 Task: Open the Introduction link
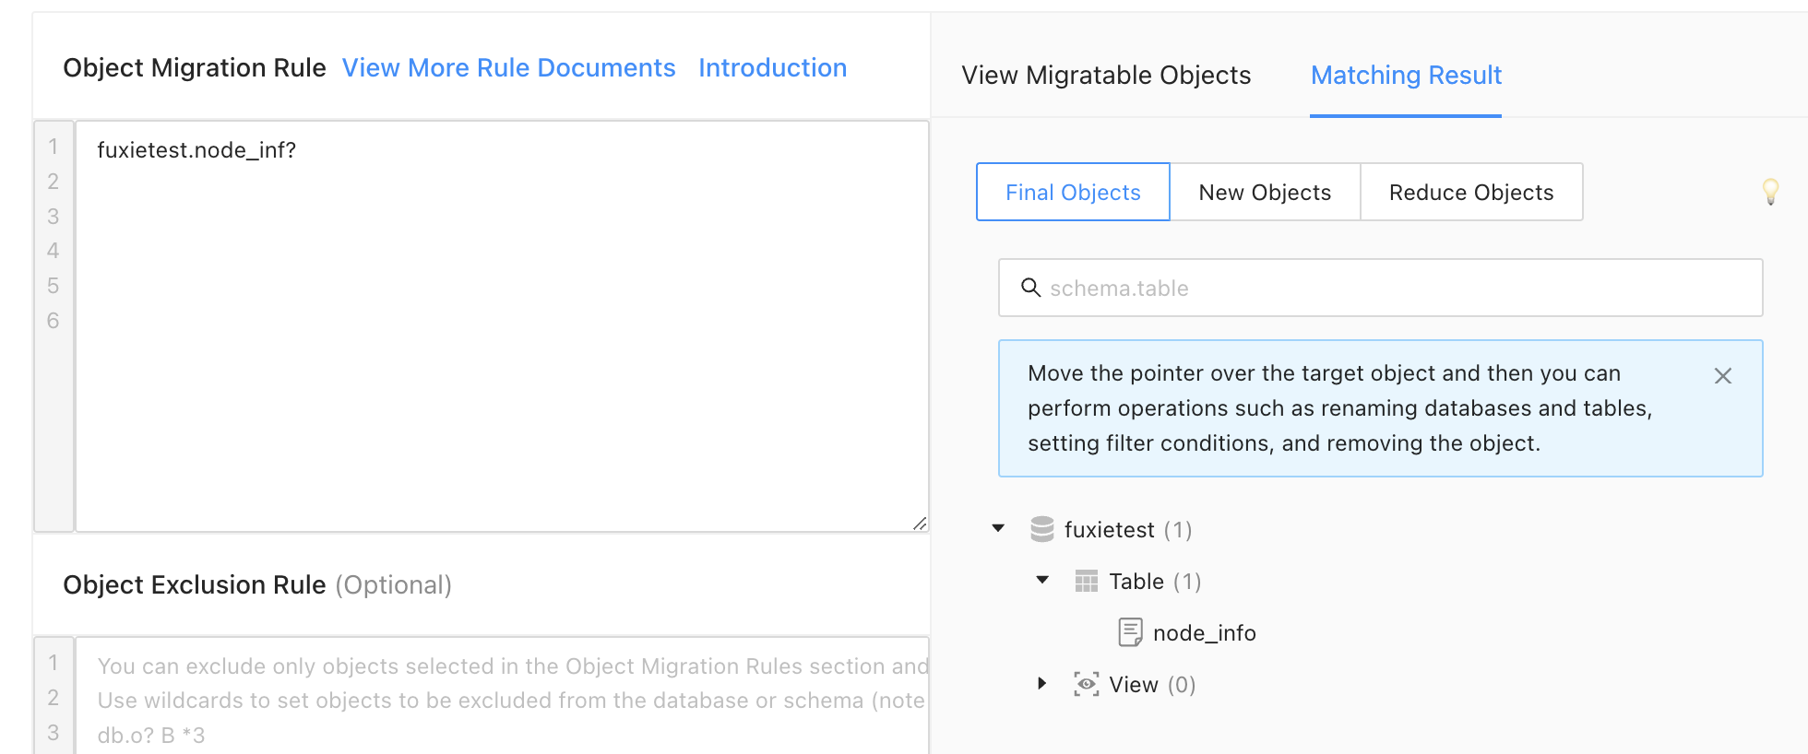772,68
